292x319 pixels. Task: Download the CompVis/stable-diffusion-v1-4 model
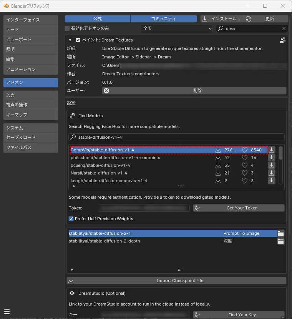pyautogui.click(x=271, y=150)
